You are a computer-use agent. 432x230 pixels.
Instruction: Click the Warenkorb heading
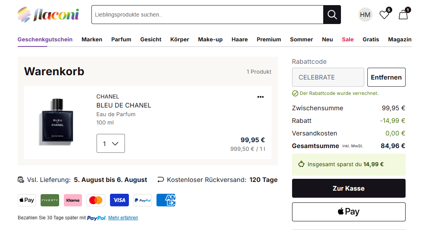[x=54, y=71]
